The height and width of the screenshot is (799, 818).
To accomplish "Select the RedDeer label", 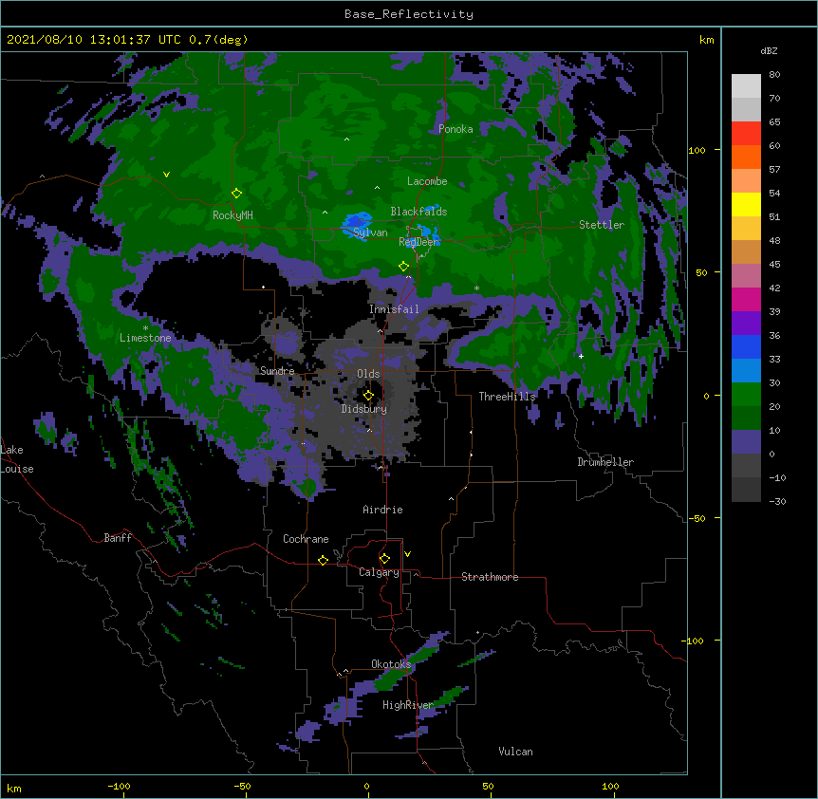I will click(x=418, y=241).
